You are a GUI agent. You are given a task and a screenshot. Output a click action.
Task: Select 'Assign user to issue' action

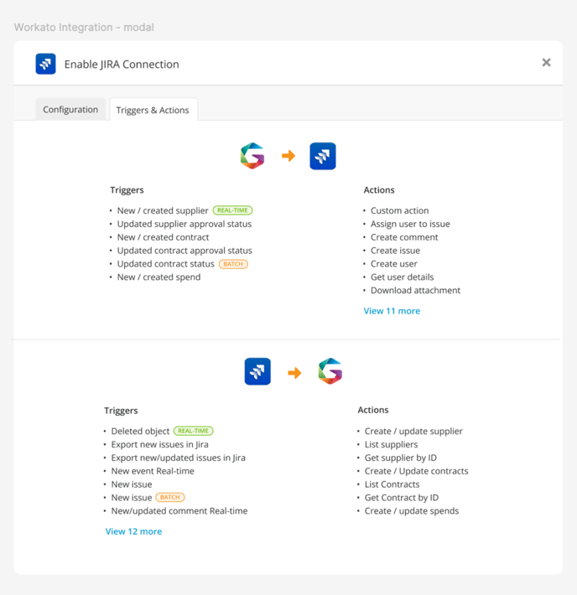[x=410, y=224]
